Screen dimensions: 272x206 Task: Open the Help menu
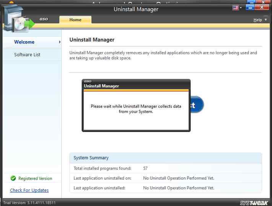coord(257,20)
